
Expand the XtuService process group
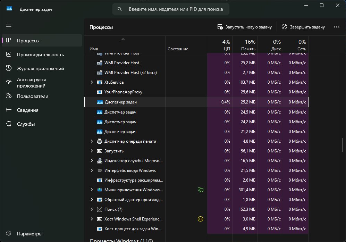pos(92,82)
